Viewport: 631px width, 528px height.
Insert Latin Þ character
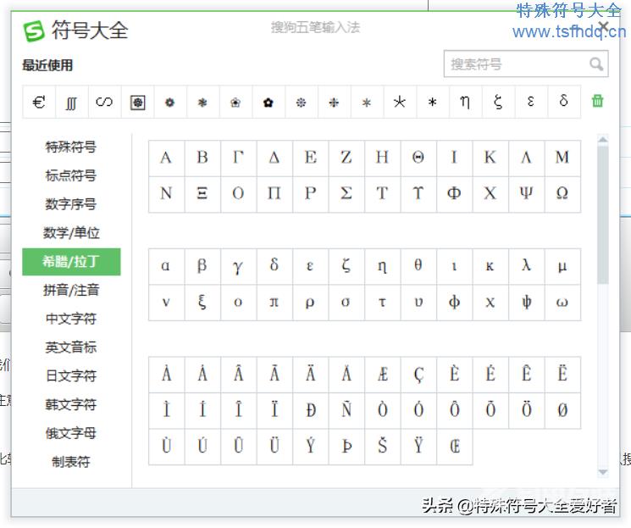[x=346, y=447]
